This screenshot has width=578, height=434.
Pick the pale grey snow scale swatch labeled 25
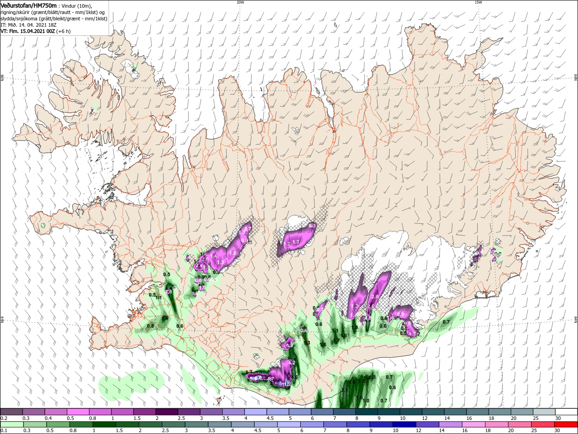544,412
